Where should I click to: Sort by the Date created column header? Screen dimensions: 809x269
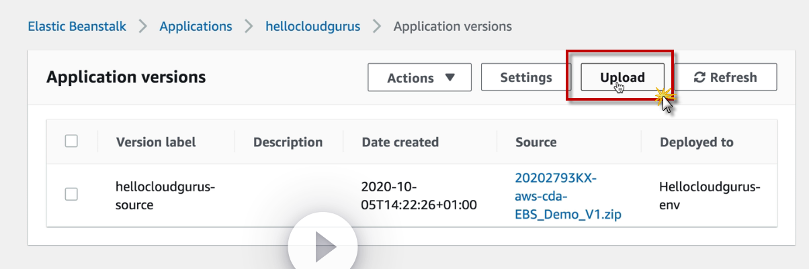(400, 142)
